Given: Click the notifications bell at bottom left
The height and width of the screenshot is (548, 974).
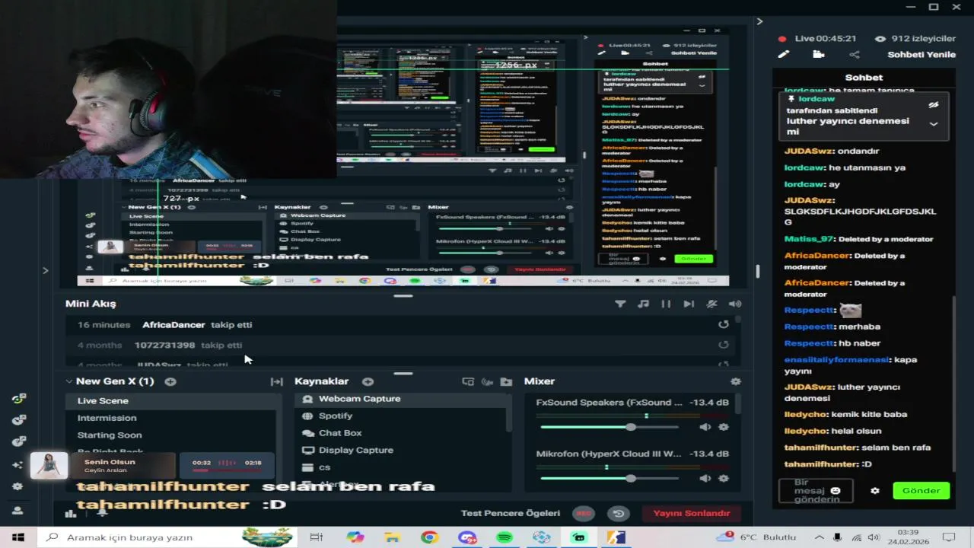Looking at the screenshot, I should tap(101, 513).
